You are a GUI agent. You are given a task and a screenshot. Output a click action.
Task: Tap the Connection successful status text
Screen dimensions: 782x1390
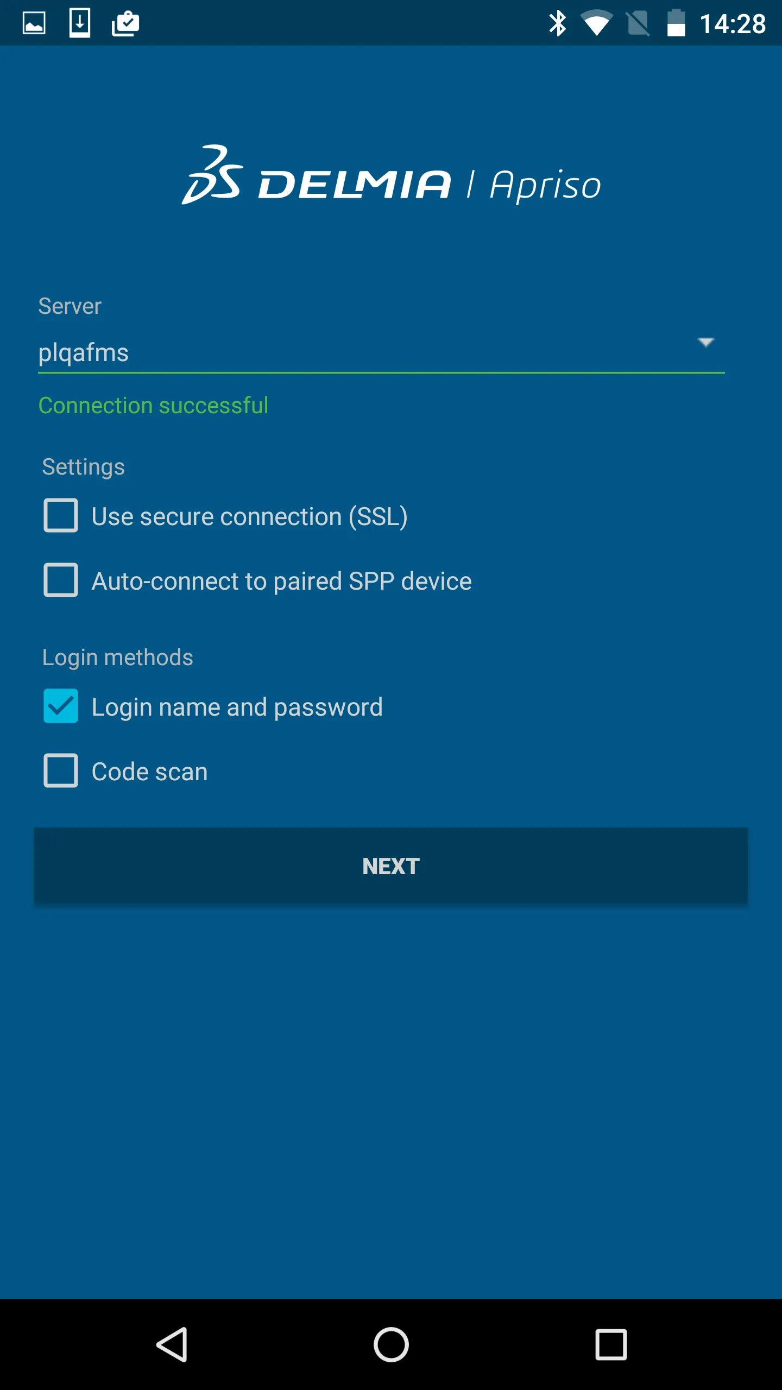click(x=154, y=406)
